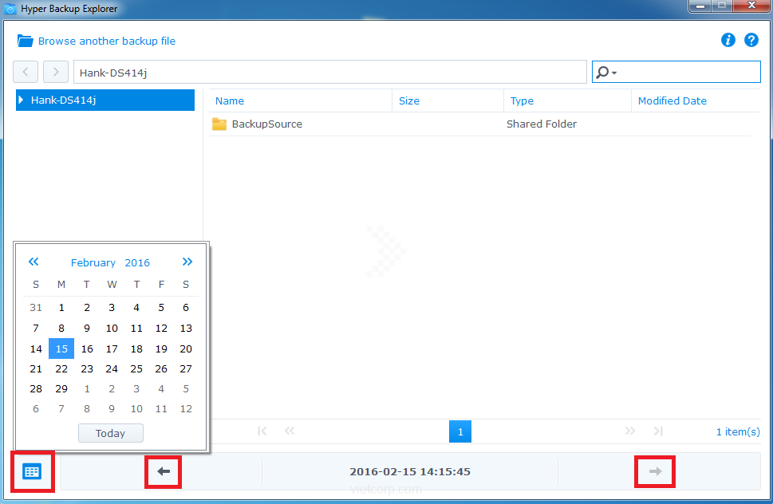Go to previous month in calendar
773x504 pixels.
34,262
